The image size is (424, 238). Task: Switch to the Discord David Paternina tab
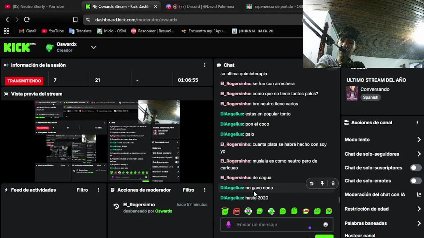tap(200, 6)
